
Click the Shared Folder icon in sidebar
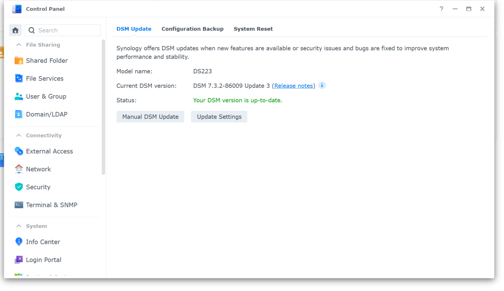pyautogui.click(x=19, y=60)
